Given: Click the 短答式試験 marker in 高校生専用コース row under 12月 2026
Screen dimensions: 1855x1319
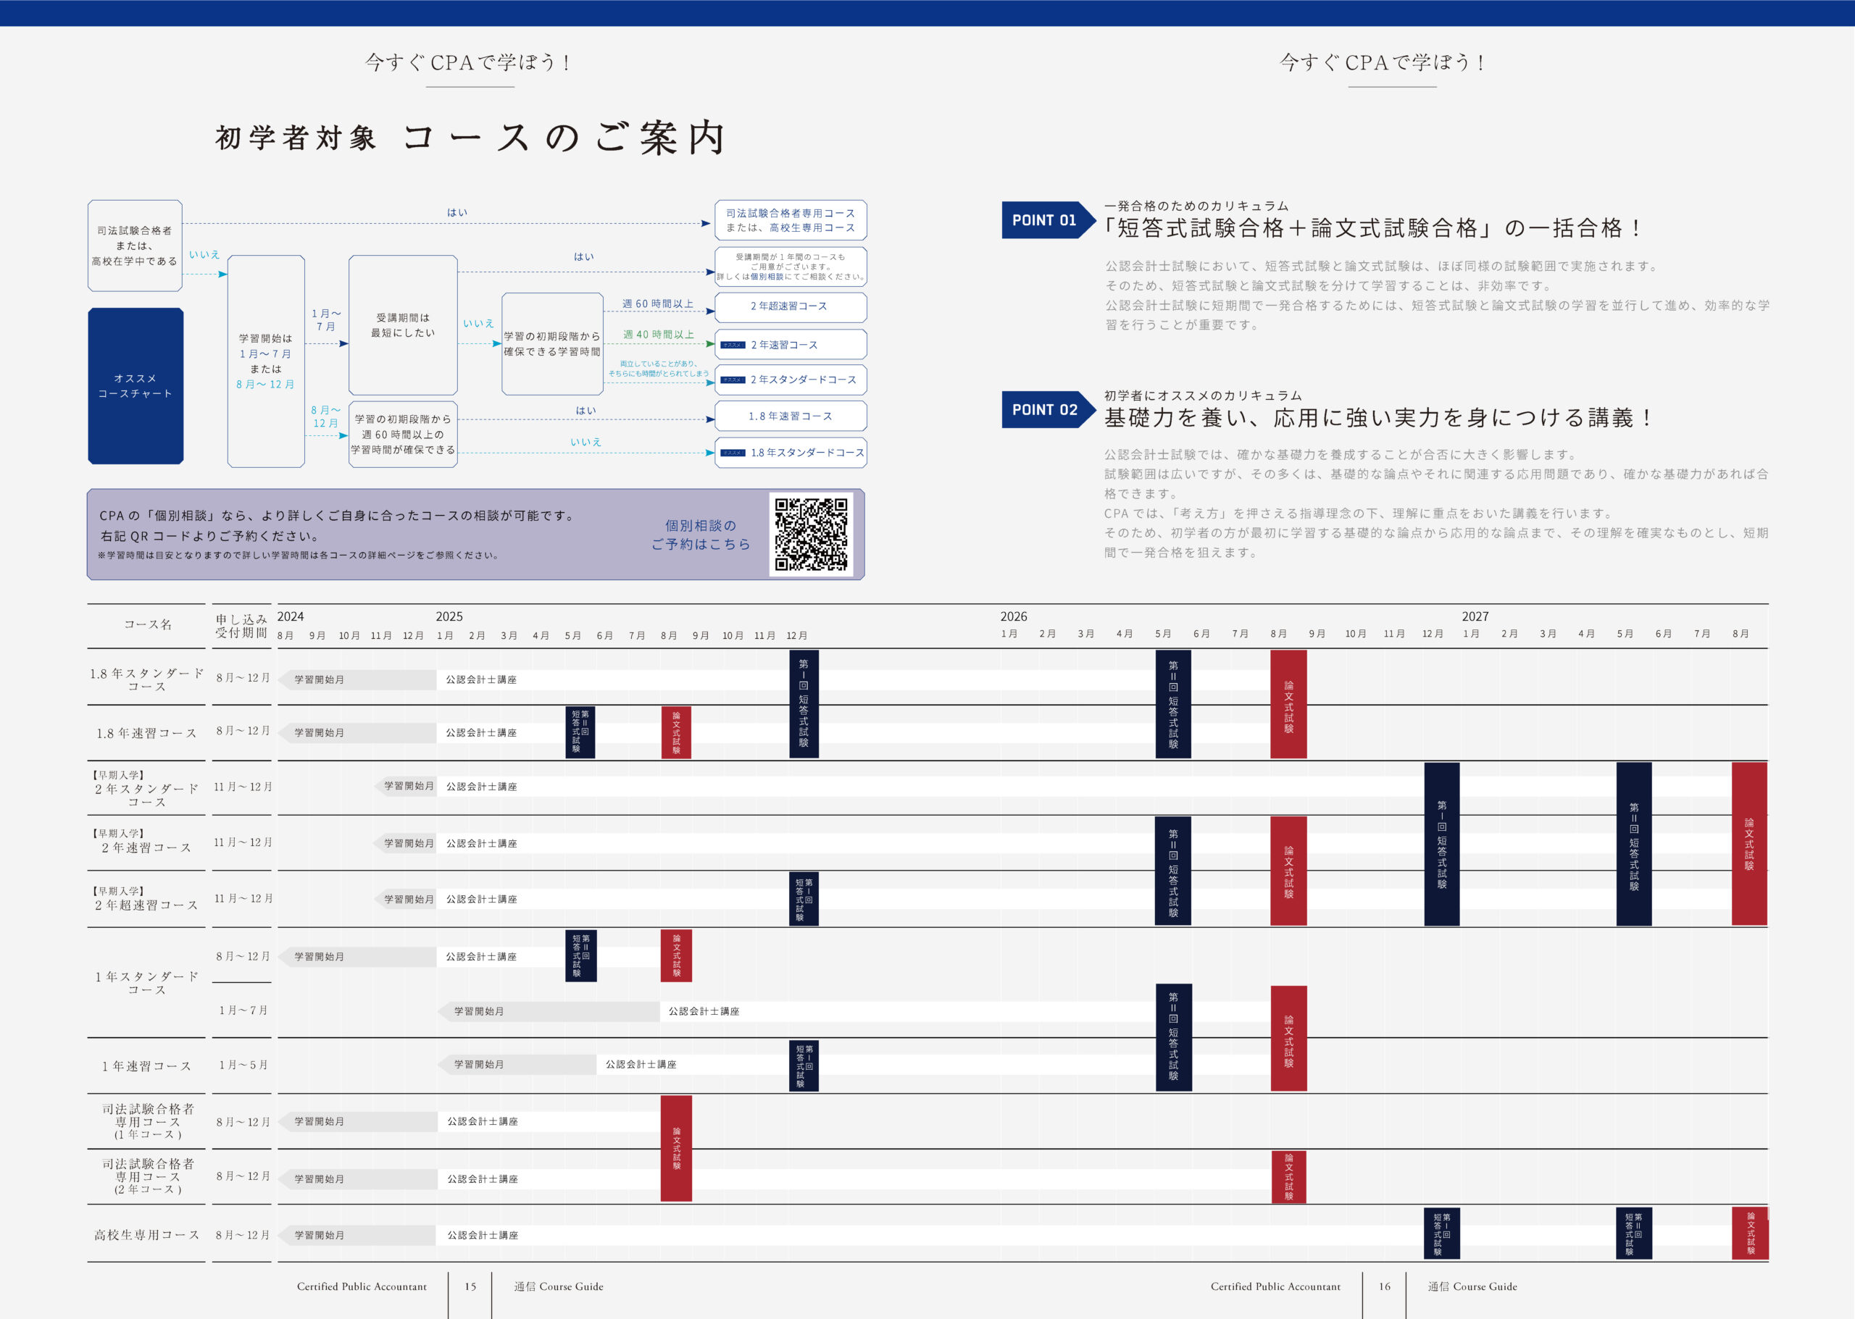Looking at the screenshot, I should [1441, 1233].
